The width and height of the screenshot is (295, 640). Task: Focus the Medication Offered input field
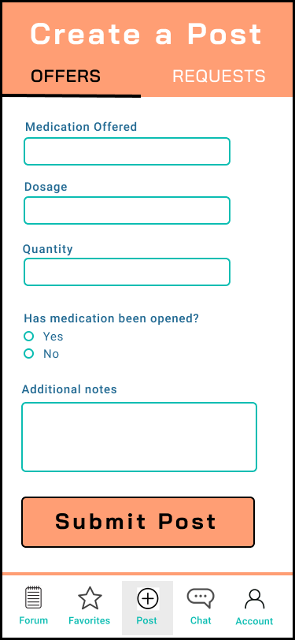click(127, 151)
